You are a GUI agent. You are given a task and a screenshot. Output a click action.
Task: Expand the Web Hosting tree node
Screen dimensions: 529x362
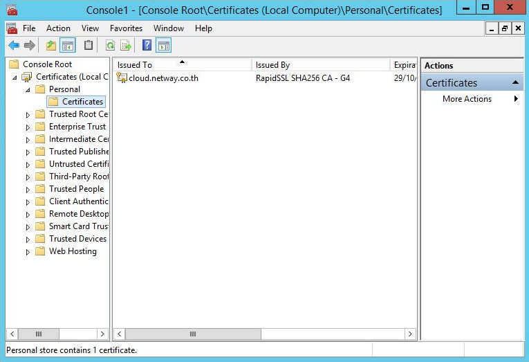click(28, 252)
